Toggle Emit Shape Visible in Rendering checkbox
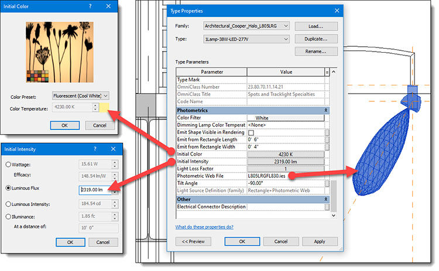This screenshot has width=439, height=271. point(251,133)
